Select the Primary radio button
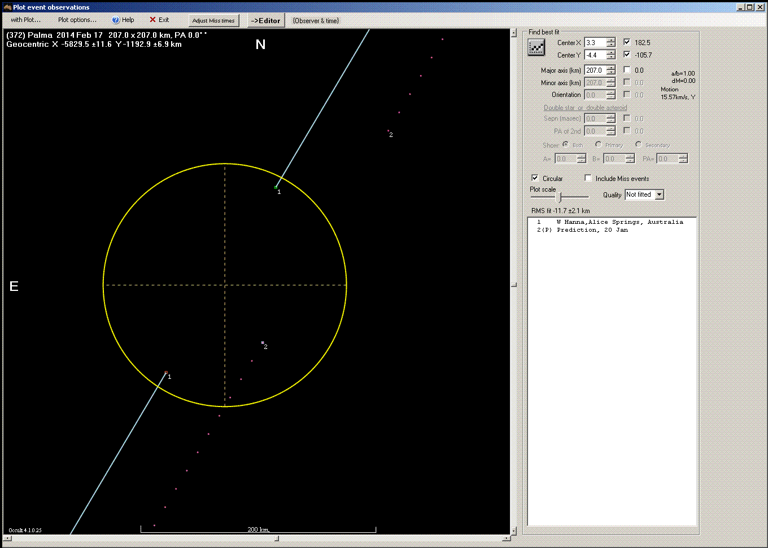The width and height of the screenshot is (768, 548). point(598,144)
